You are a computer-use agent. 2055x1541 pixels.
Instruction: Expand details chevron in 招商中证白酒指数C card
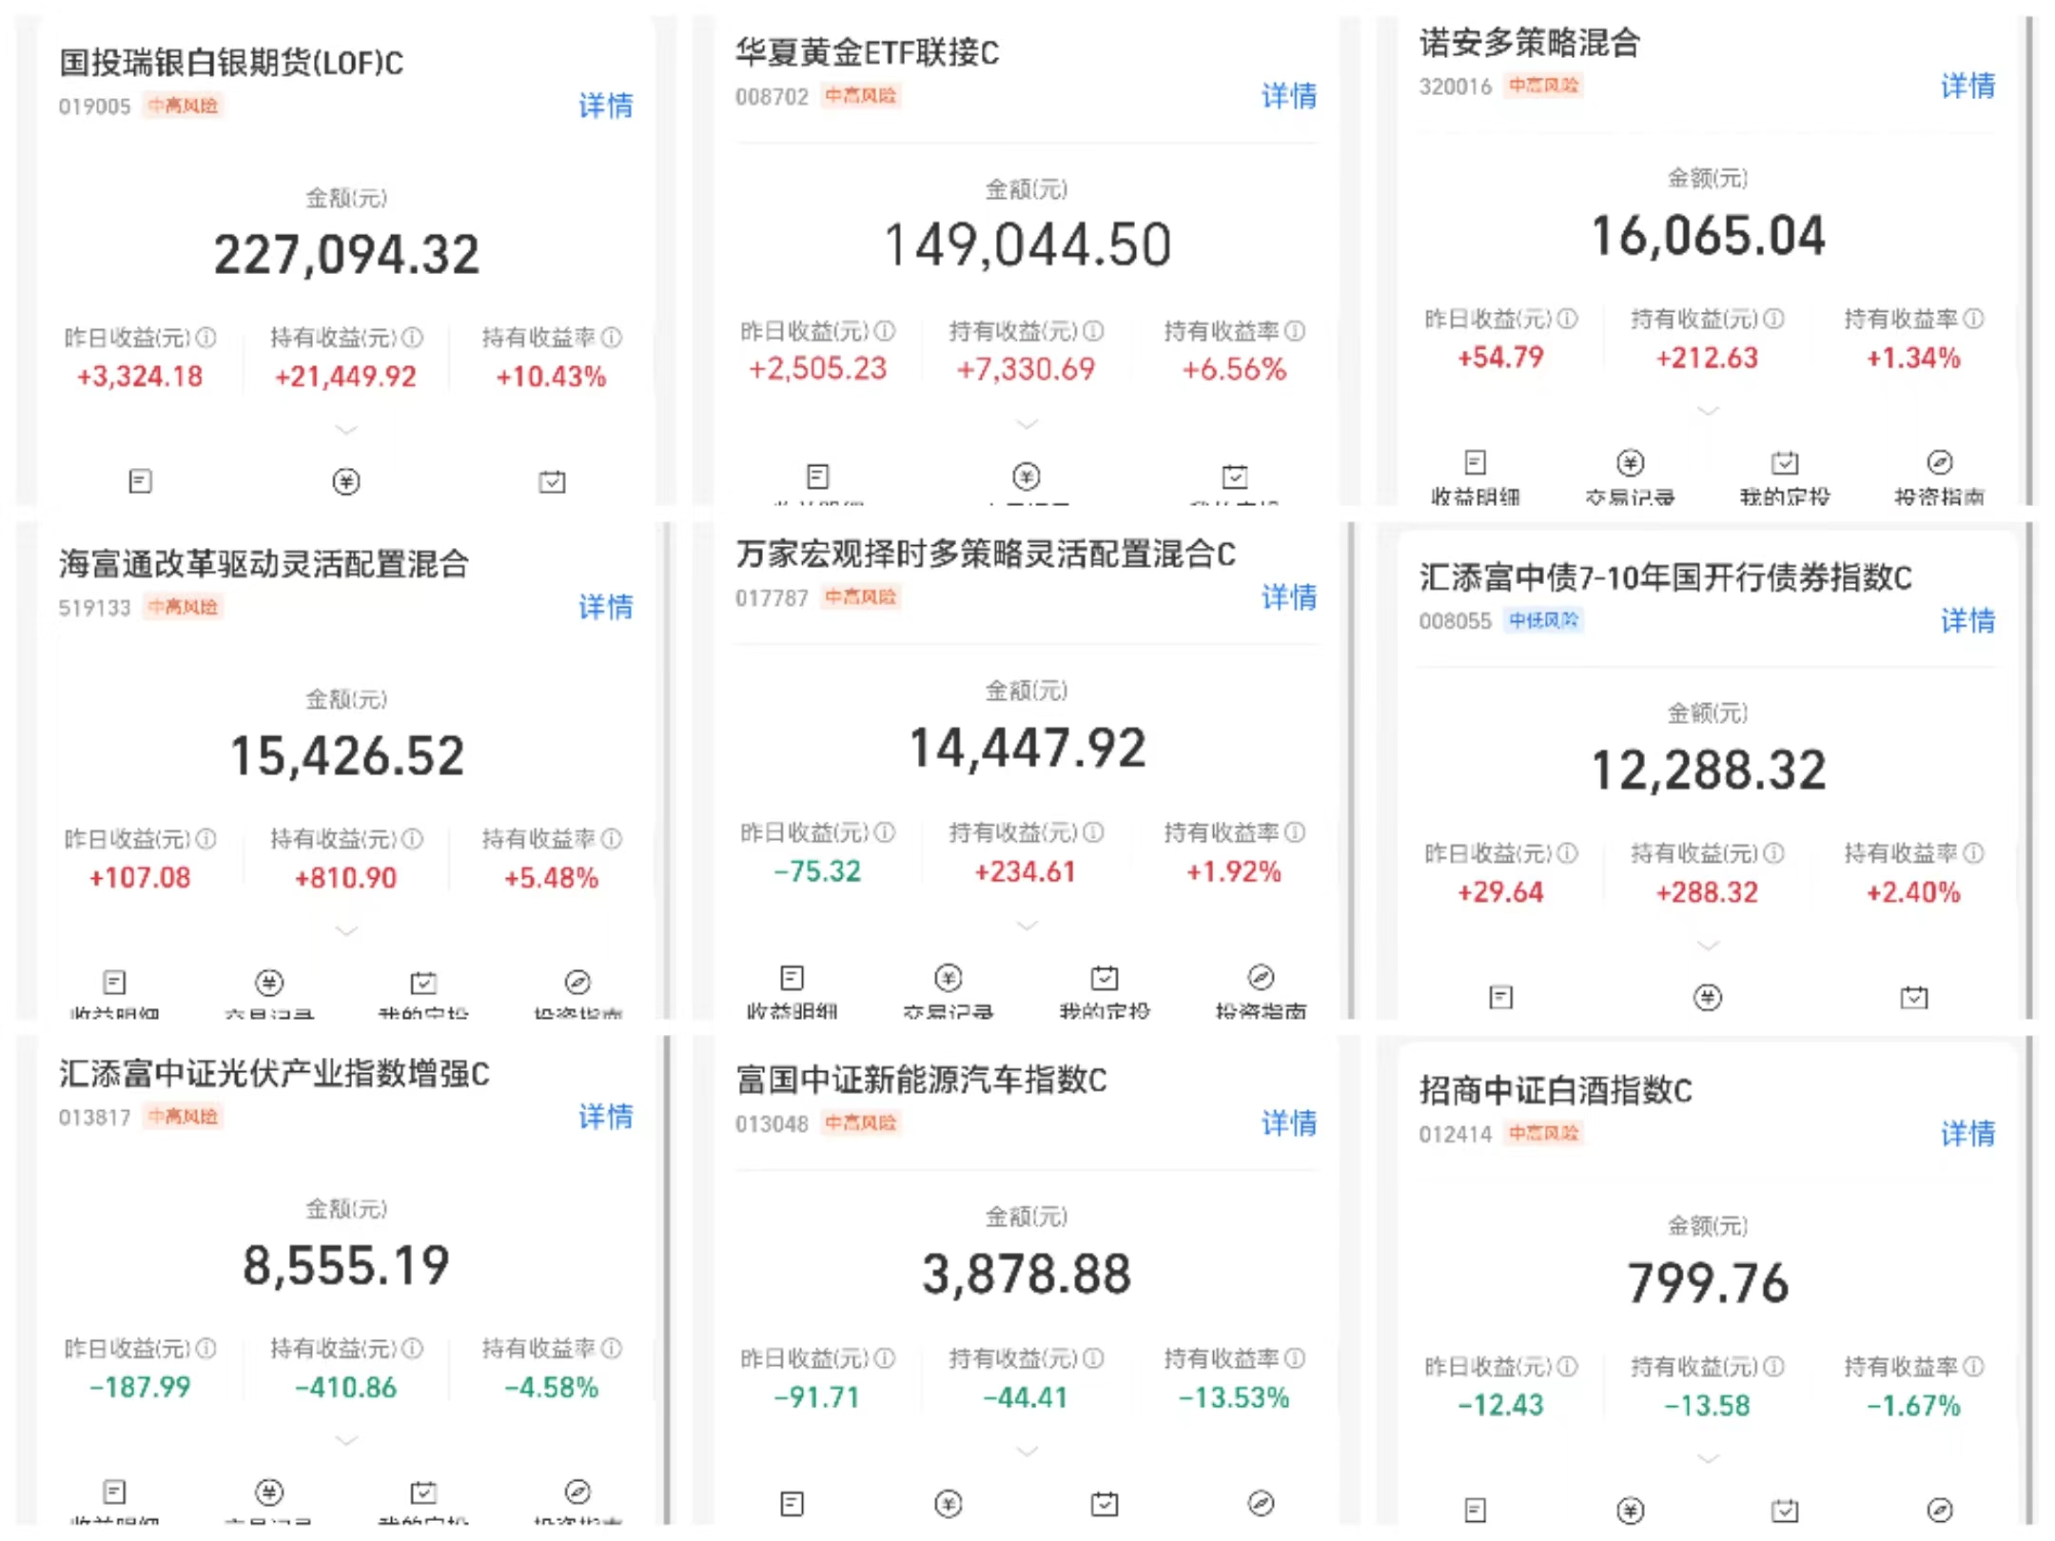(x=1709, y=1458)
